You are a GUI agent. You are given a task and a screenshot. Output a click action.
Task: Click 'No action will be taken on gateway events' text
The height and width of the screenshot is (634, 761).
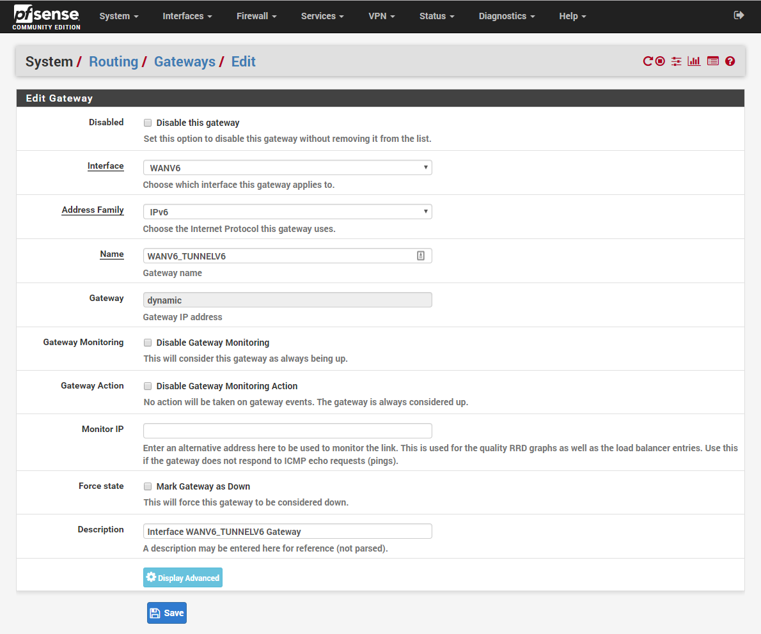306,401
